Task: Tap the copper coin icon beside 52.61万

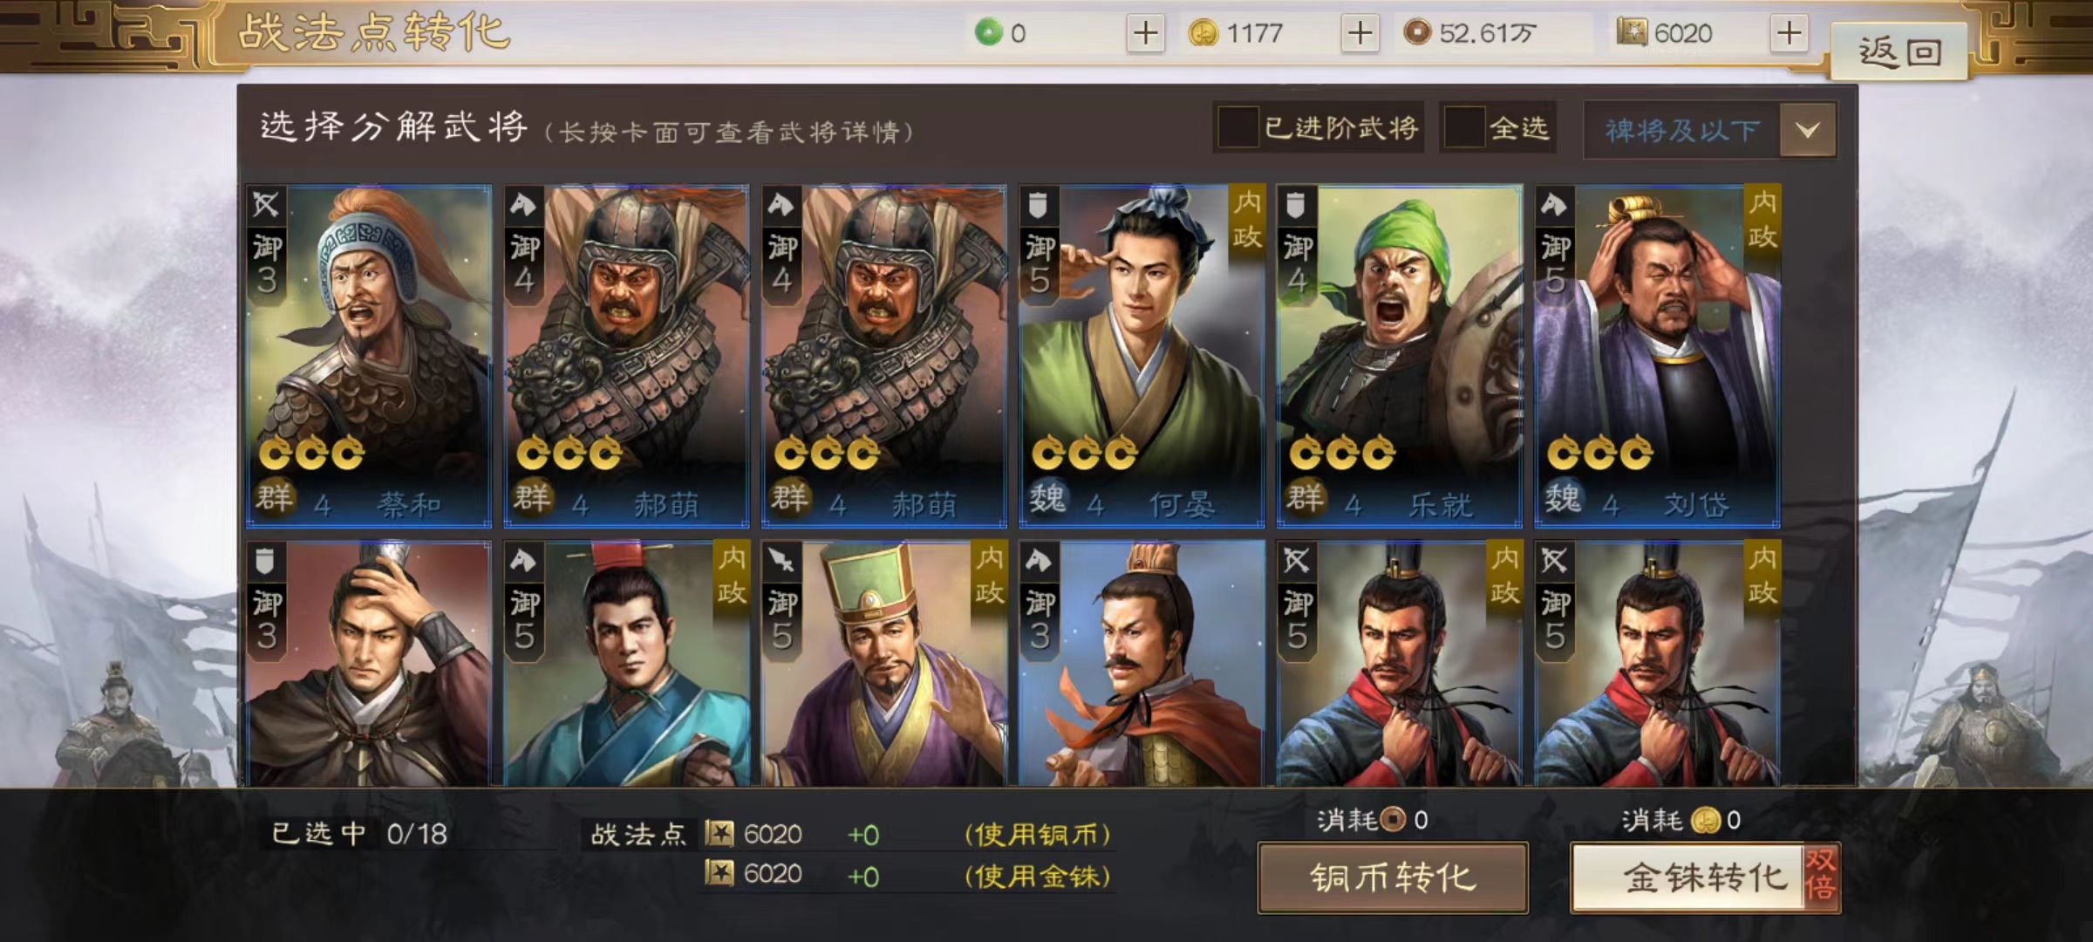Action: [1417, 33]
